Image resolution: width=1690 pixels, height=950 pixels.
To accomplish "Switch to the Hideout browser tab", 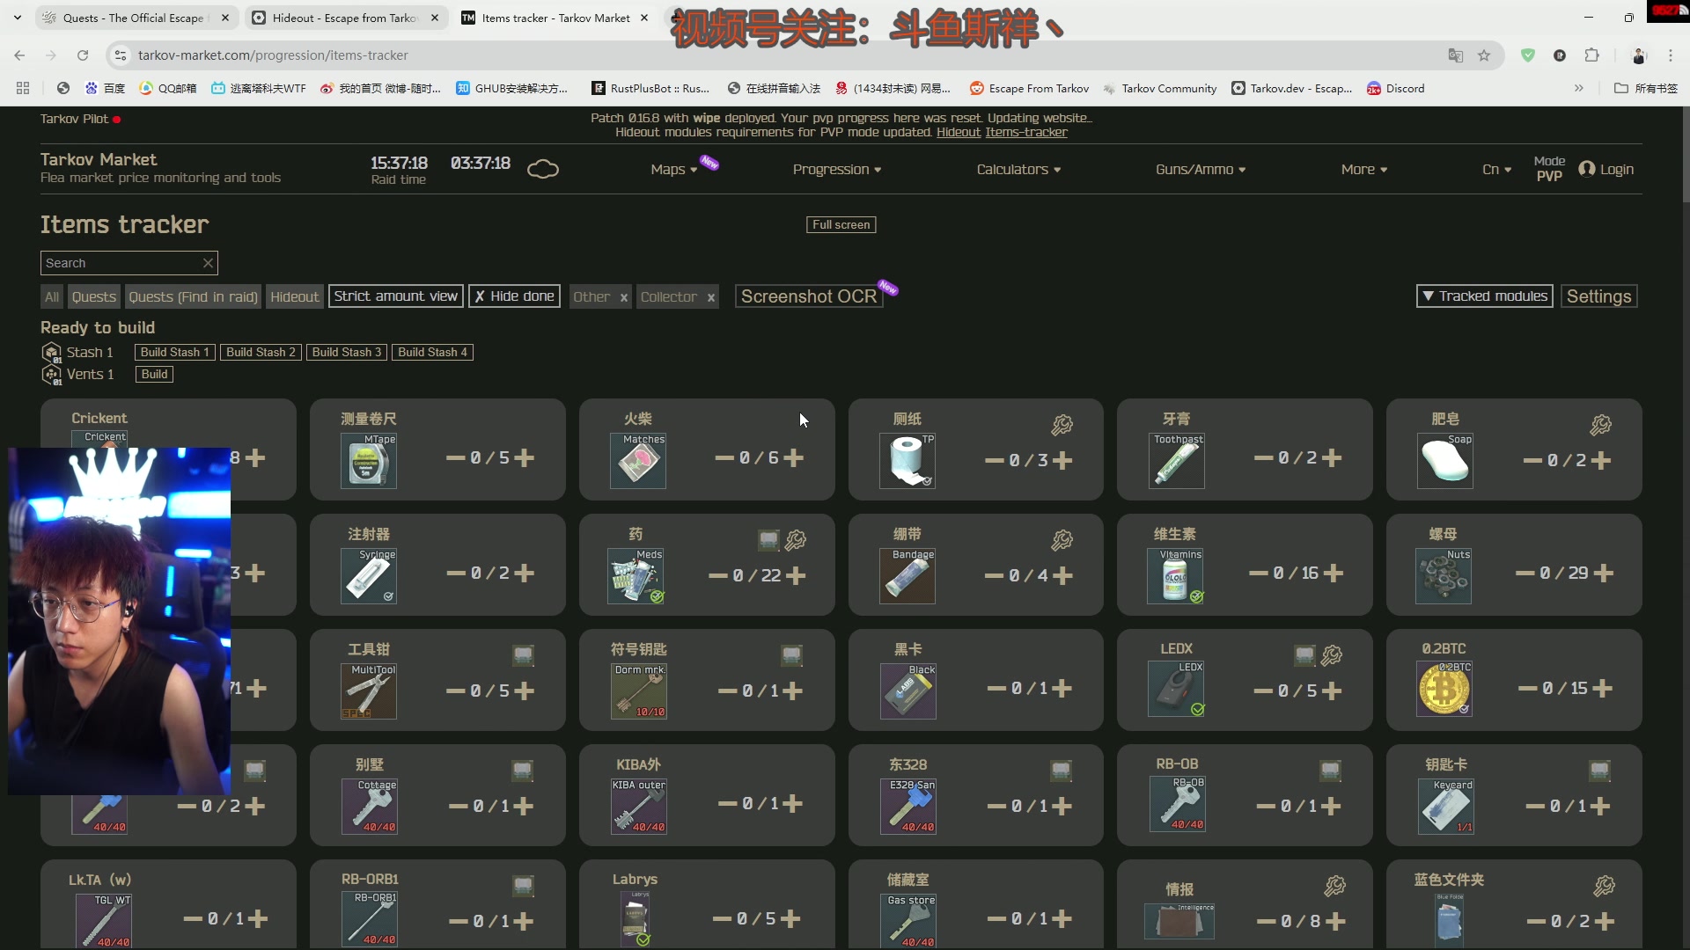I will (345, 18).
